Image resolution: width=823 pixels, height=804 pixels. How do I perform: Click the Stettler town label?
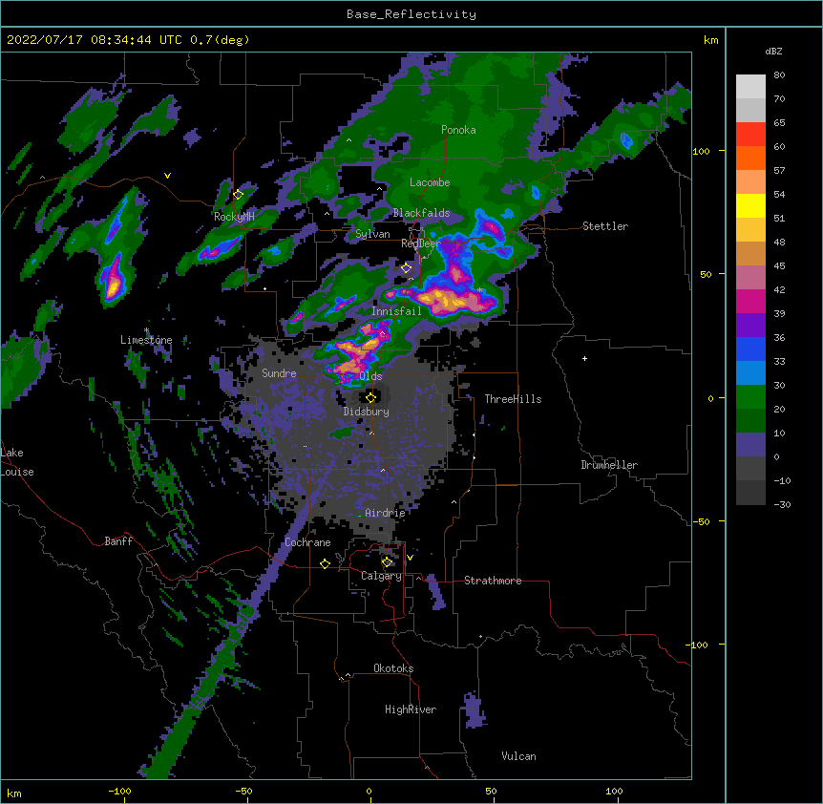605,226
